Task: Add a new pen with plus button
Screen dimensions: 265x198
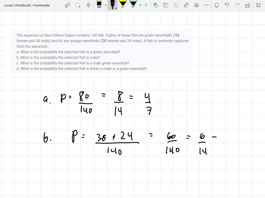Action: click(146, 5)
